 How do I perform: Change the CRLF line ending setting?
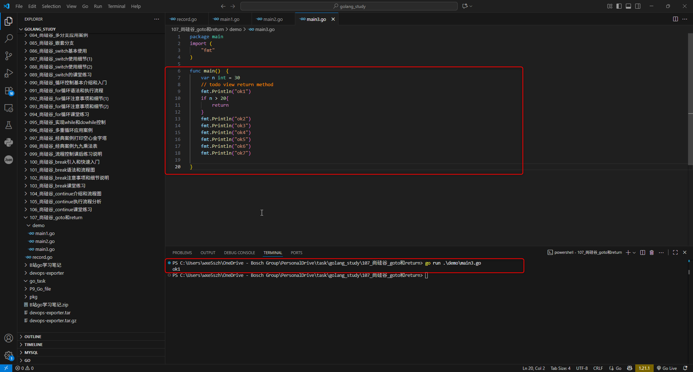(x=598, y=368)
